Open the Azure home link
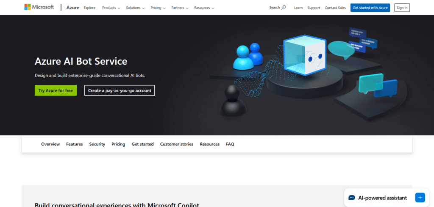This screenshot has height=207, width=434. [x=73, y=8]
